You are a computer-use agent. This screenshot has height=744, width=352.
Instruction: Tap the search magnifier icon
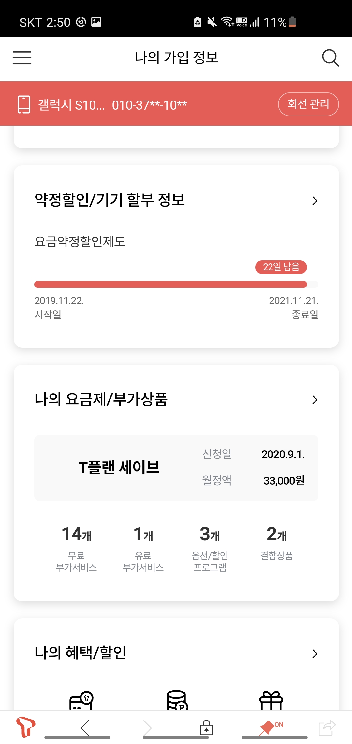click(x=330, y=58)
